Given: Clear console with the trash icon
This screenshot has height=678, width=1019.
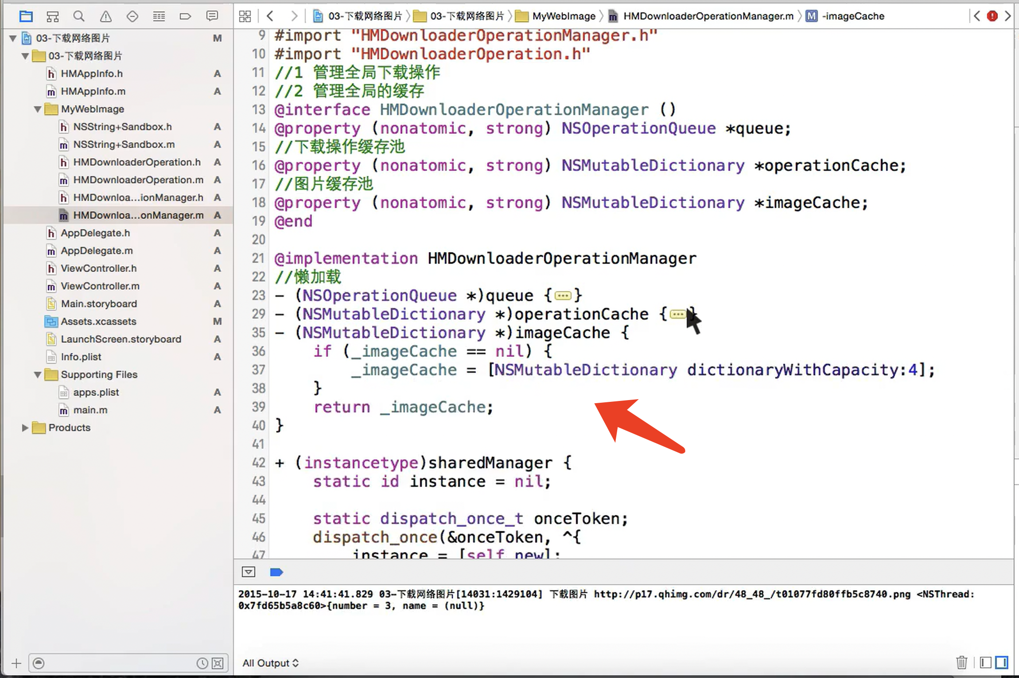Looking at the screenshot, I should point(961,663).
